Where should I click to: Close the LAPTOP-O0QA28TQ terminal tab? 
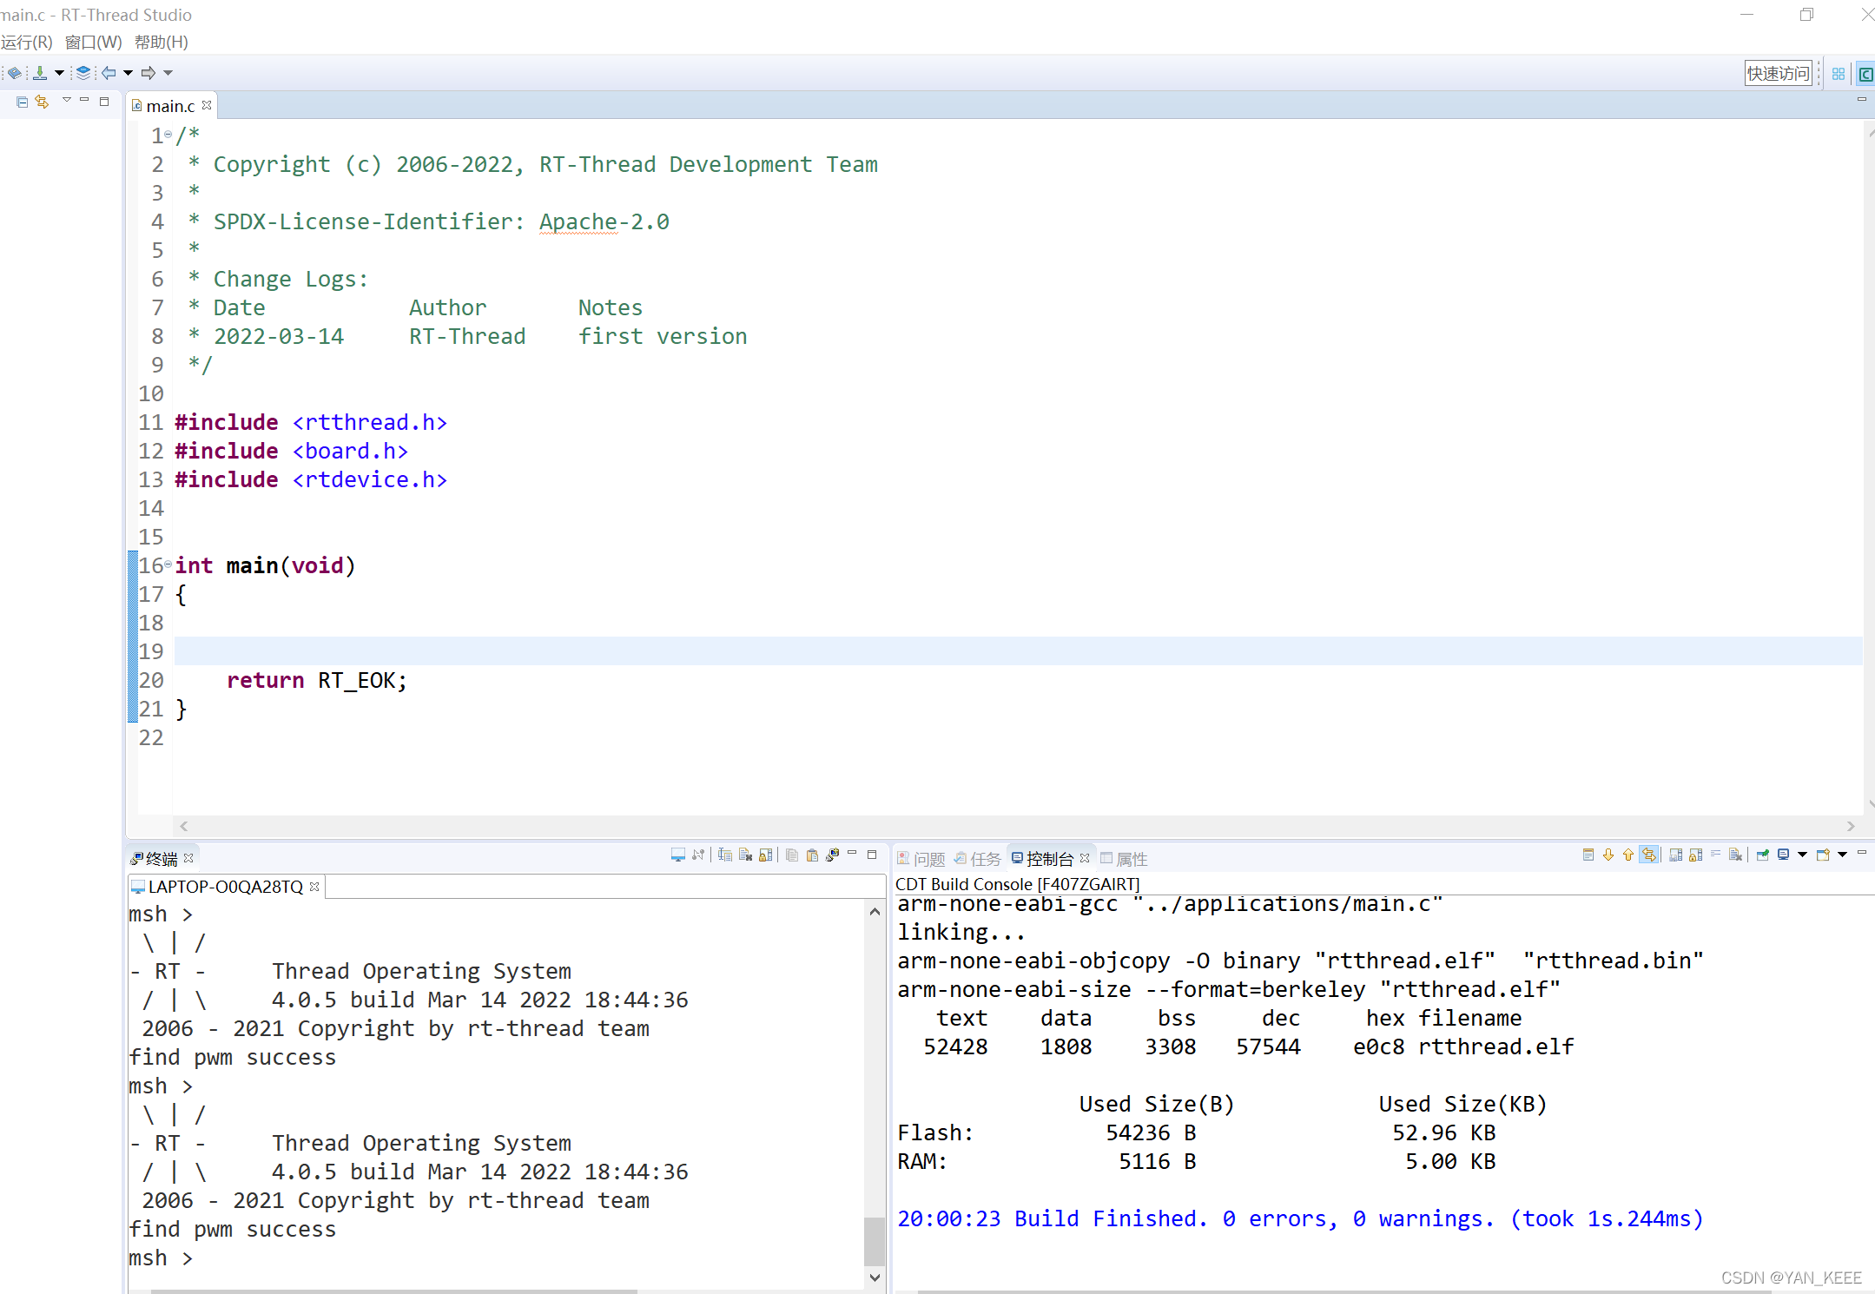[x=314, y=886]
